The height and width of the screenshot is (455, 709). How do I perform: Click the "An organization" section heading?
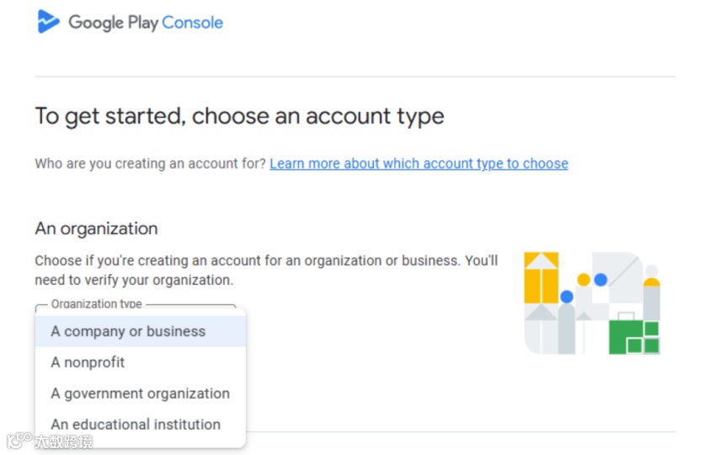pos(96,228)
